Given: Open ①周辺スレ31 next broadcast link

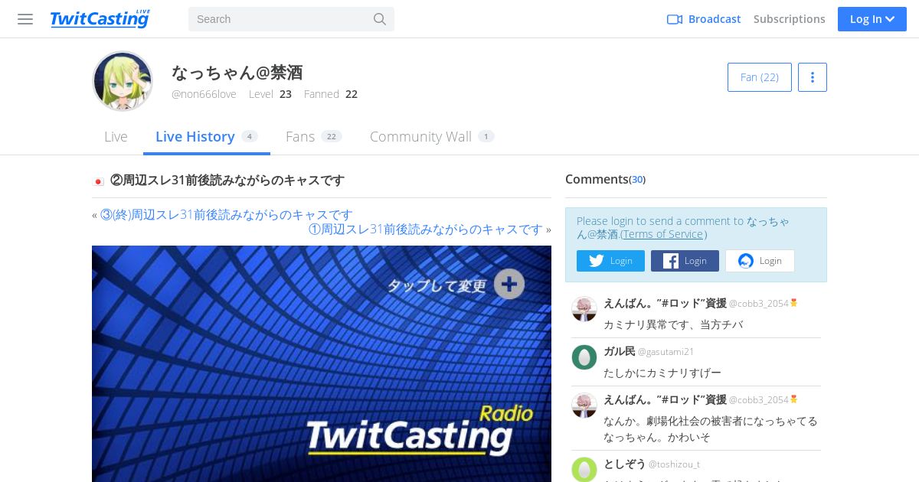Looking at the screenshot, I should [426, 229].
